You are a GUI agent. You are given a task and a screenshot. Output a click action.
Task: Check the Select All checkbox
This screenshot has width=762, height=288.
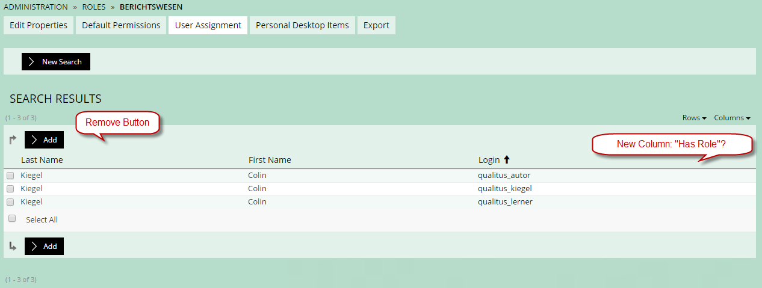pyautogui.click(x=12, y=219)
